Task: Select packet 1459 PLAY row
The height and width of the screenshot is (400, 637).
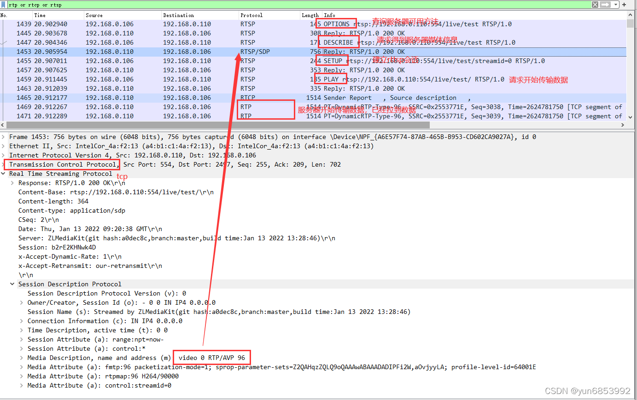Action: pos(313,79)
